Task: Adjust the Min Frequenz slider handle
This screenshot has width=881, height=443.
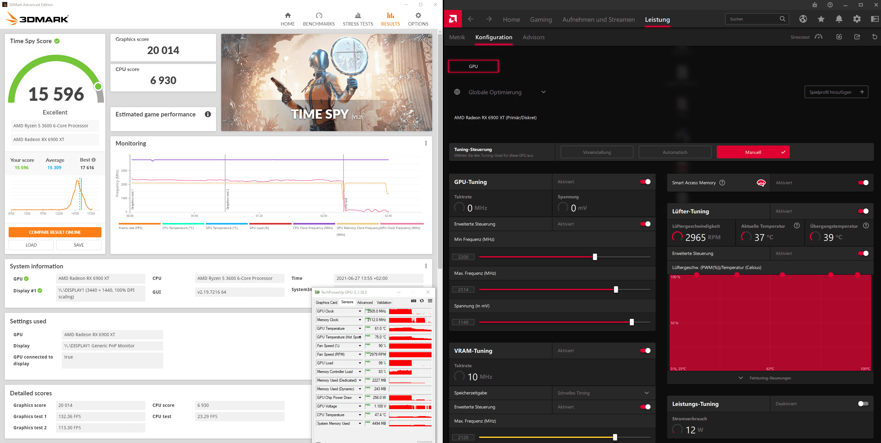Action: tap(595, 257)
